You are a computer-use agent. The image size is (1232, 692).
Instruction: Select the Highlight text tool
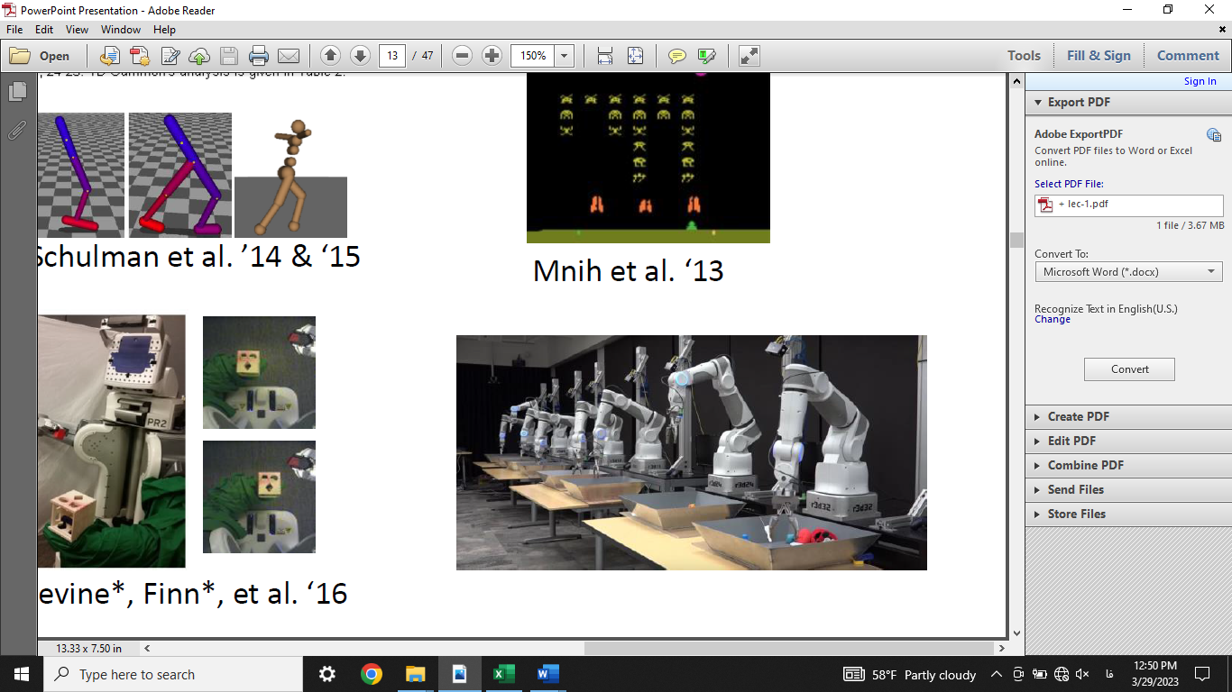point(707,56)
